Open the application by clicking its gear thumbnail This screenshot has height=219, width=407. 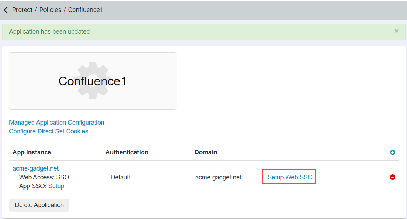point(93,81)
